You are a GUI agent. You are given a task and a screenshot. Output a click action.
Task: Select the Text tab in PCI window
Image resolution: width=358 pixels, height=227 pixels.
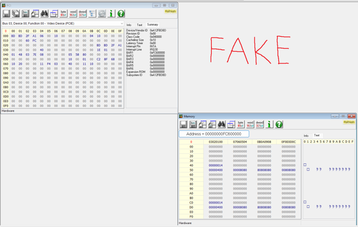click(x=140, y=25)
